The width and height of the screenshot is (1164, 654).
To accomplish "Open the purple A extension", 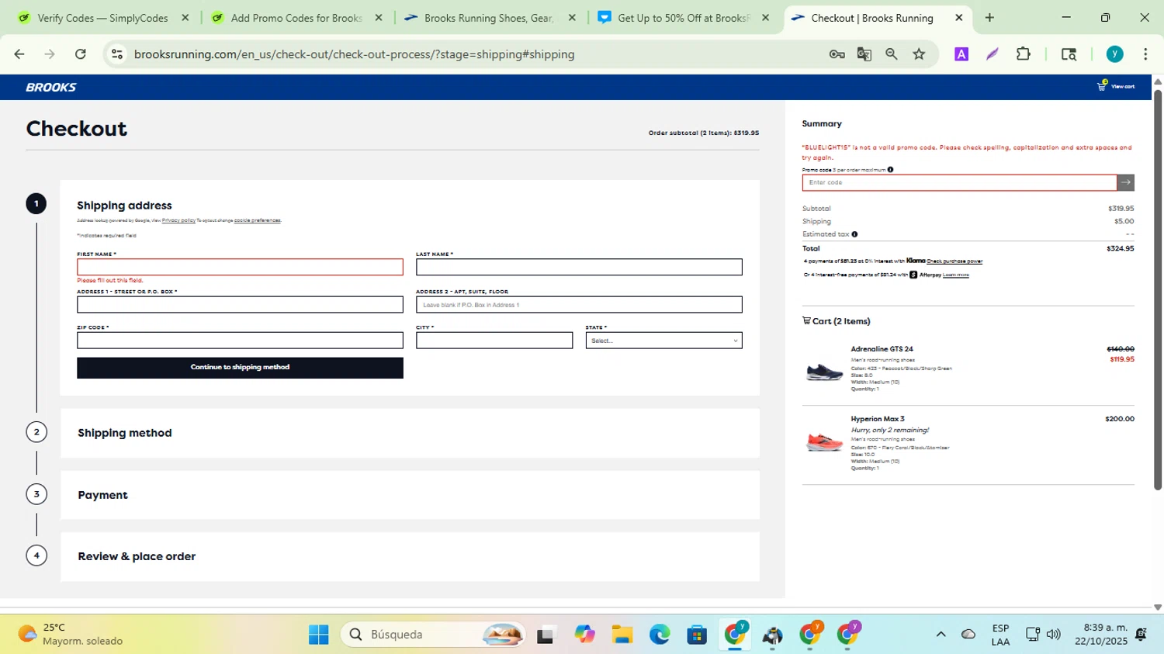I will tap(961, 54).
